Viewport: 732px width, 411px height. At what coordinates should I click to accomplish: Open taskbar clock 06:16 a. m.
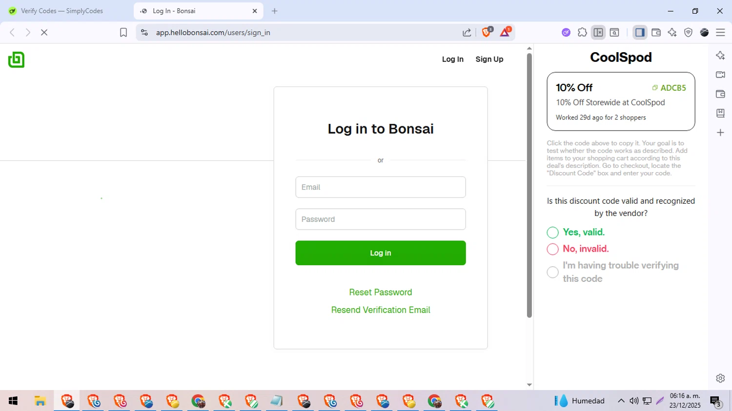pyautogui.click(x=685, y=401)
